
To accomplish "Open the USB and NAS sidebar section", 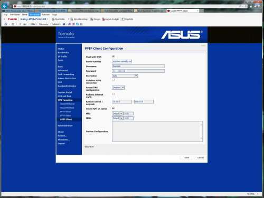I will 64,96.
